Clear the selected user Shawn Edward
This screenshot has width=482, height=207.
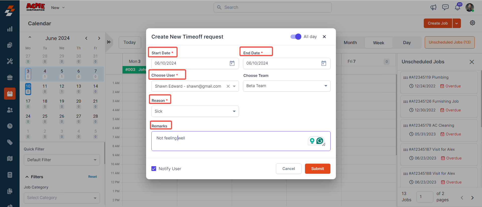pyautogui.click(x=228, y=86)
